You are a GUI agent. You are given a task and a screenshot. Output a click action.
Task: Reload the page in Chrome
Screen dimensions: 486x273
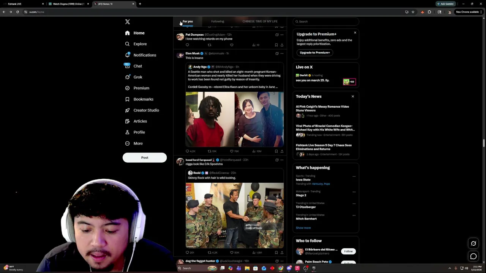point(17,12)
